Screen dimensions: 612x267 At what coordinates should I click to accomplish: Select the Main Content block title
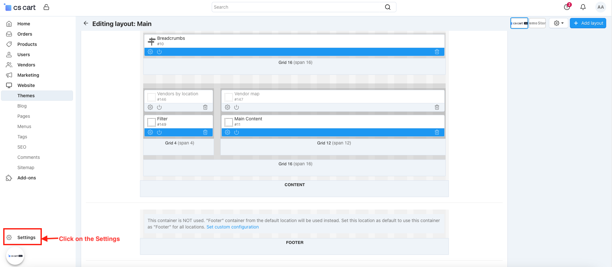[x=248, y=119]
